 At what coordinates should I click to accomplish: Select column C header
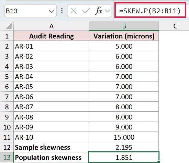[x=174, y=26]
